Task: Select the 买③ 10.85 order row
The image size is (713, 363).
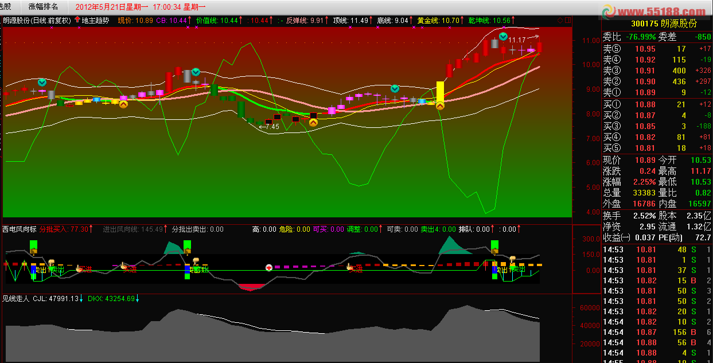Action: (x=657, y=126)
